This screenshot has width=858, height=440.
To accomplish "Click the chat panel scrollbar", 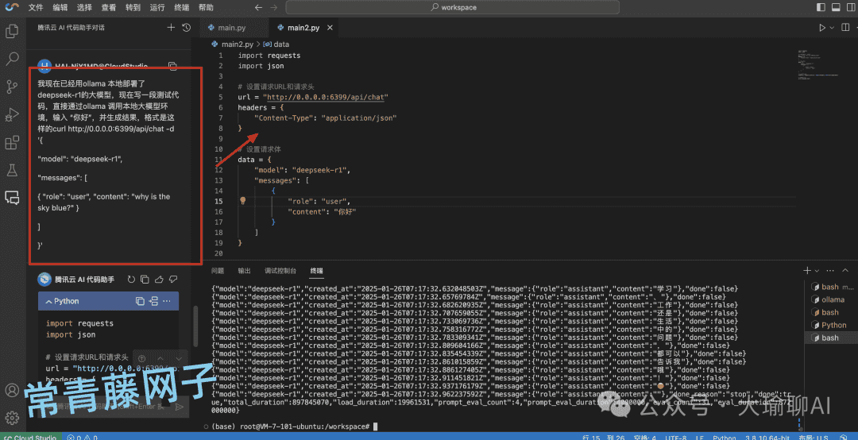I will tap(195, 326).
